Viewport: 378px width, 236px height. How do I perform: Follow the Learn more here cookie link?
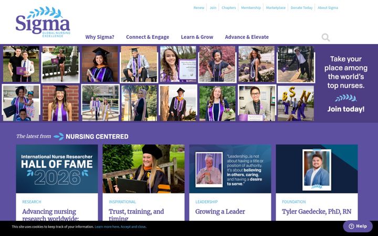point(107,227)
